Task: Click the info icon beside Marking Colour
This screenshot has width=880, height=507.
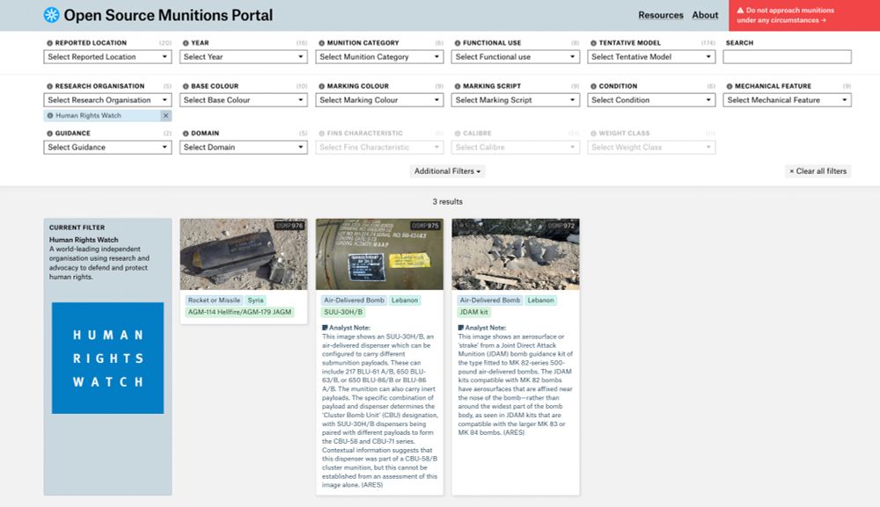Action: click(321, 86)
